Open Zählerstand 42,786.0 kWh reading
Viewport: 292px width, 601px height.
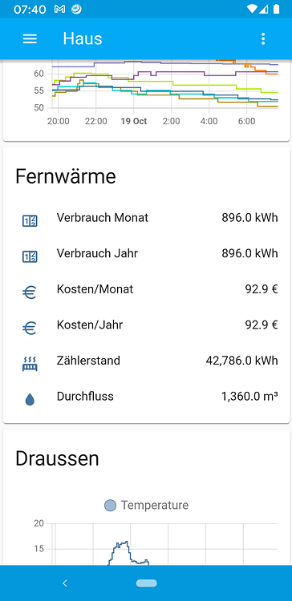147,361
